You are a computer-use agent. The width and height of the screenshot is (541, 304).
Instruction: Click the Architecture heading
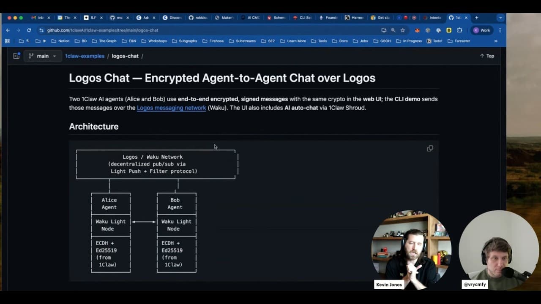click(94, 126)
